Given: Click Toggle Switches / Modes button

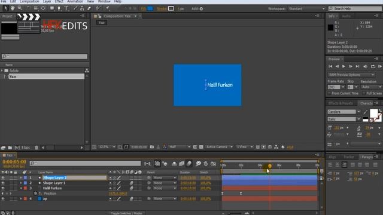Looking at the screenshot, I should 126,213.
